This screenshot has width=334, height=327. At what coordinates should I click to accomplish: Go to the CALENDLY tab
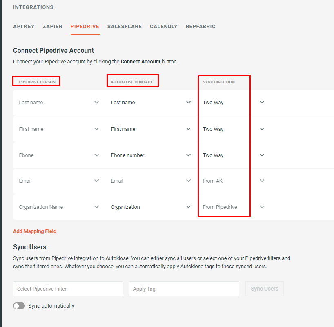tap(164, 27)
